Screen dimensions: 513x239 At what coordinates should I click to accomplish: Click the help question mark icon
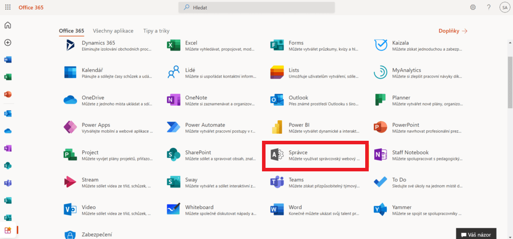pyautogui.click(x=488, y=8)
